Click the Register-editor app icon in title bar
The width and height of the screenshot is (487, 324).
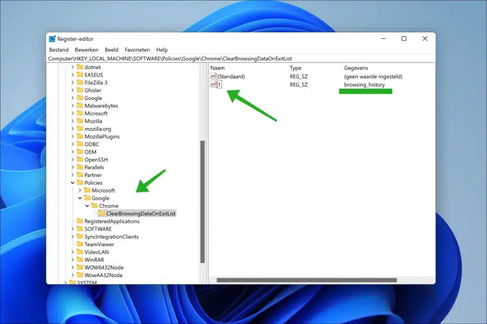point(52,39)
